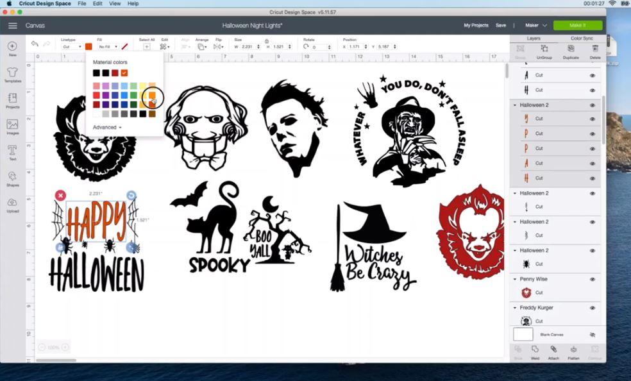The width and height of the screenshot is (631, 381).
Task: Open the Arrange dropdown
Action: coord(201,47)
